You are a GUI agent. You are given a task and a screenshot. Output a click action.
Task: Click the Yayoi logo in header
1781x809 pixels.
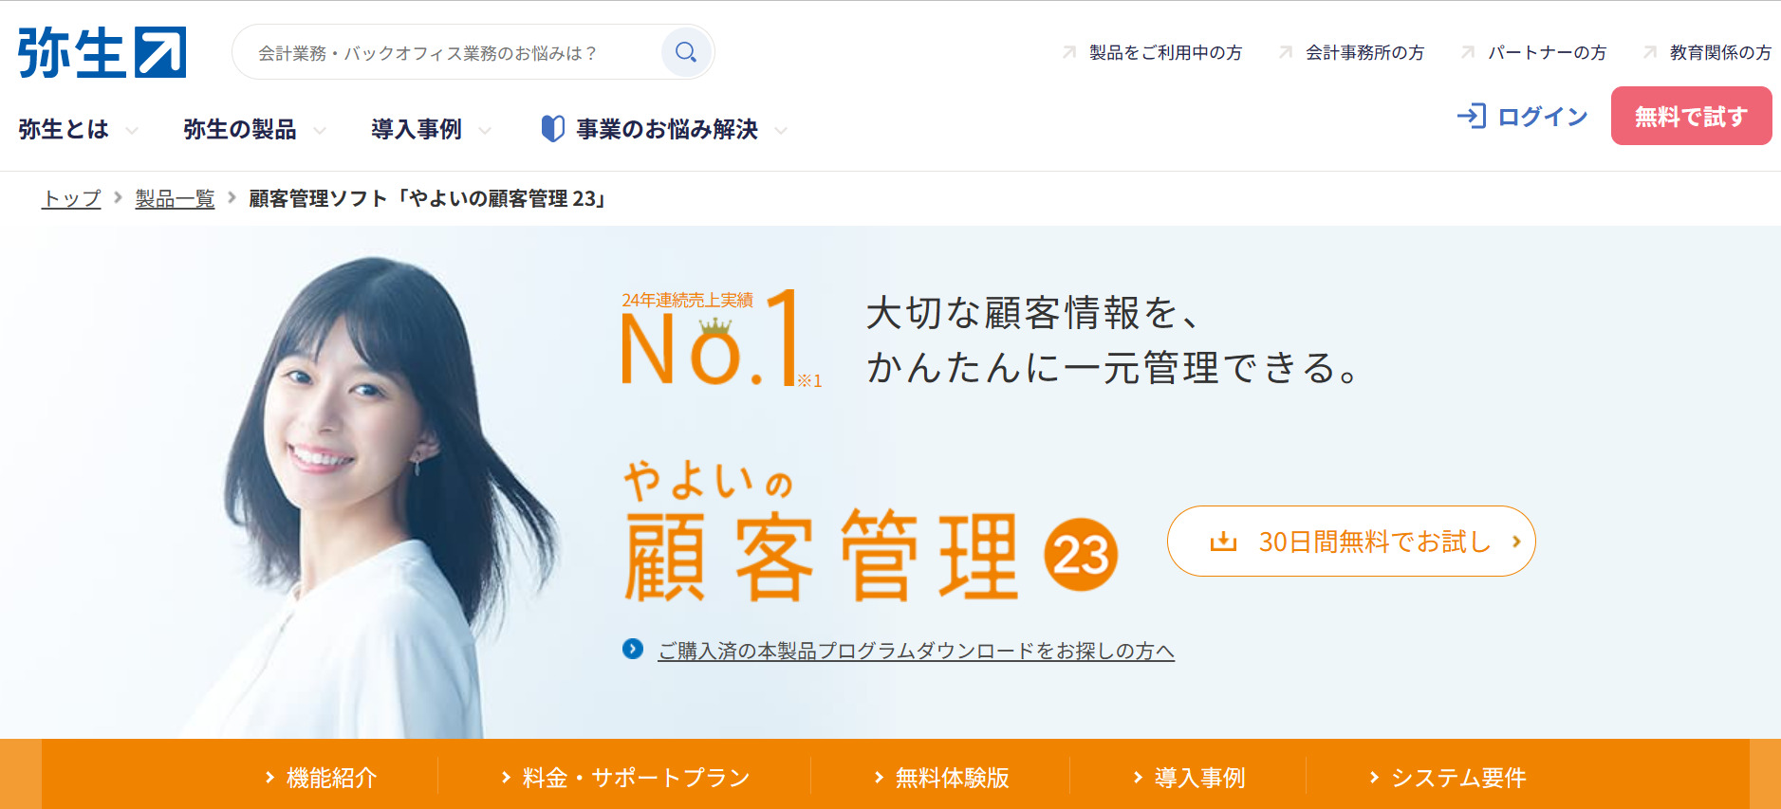click(102, 52)
